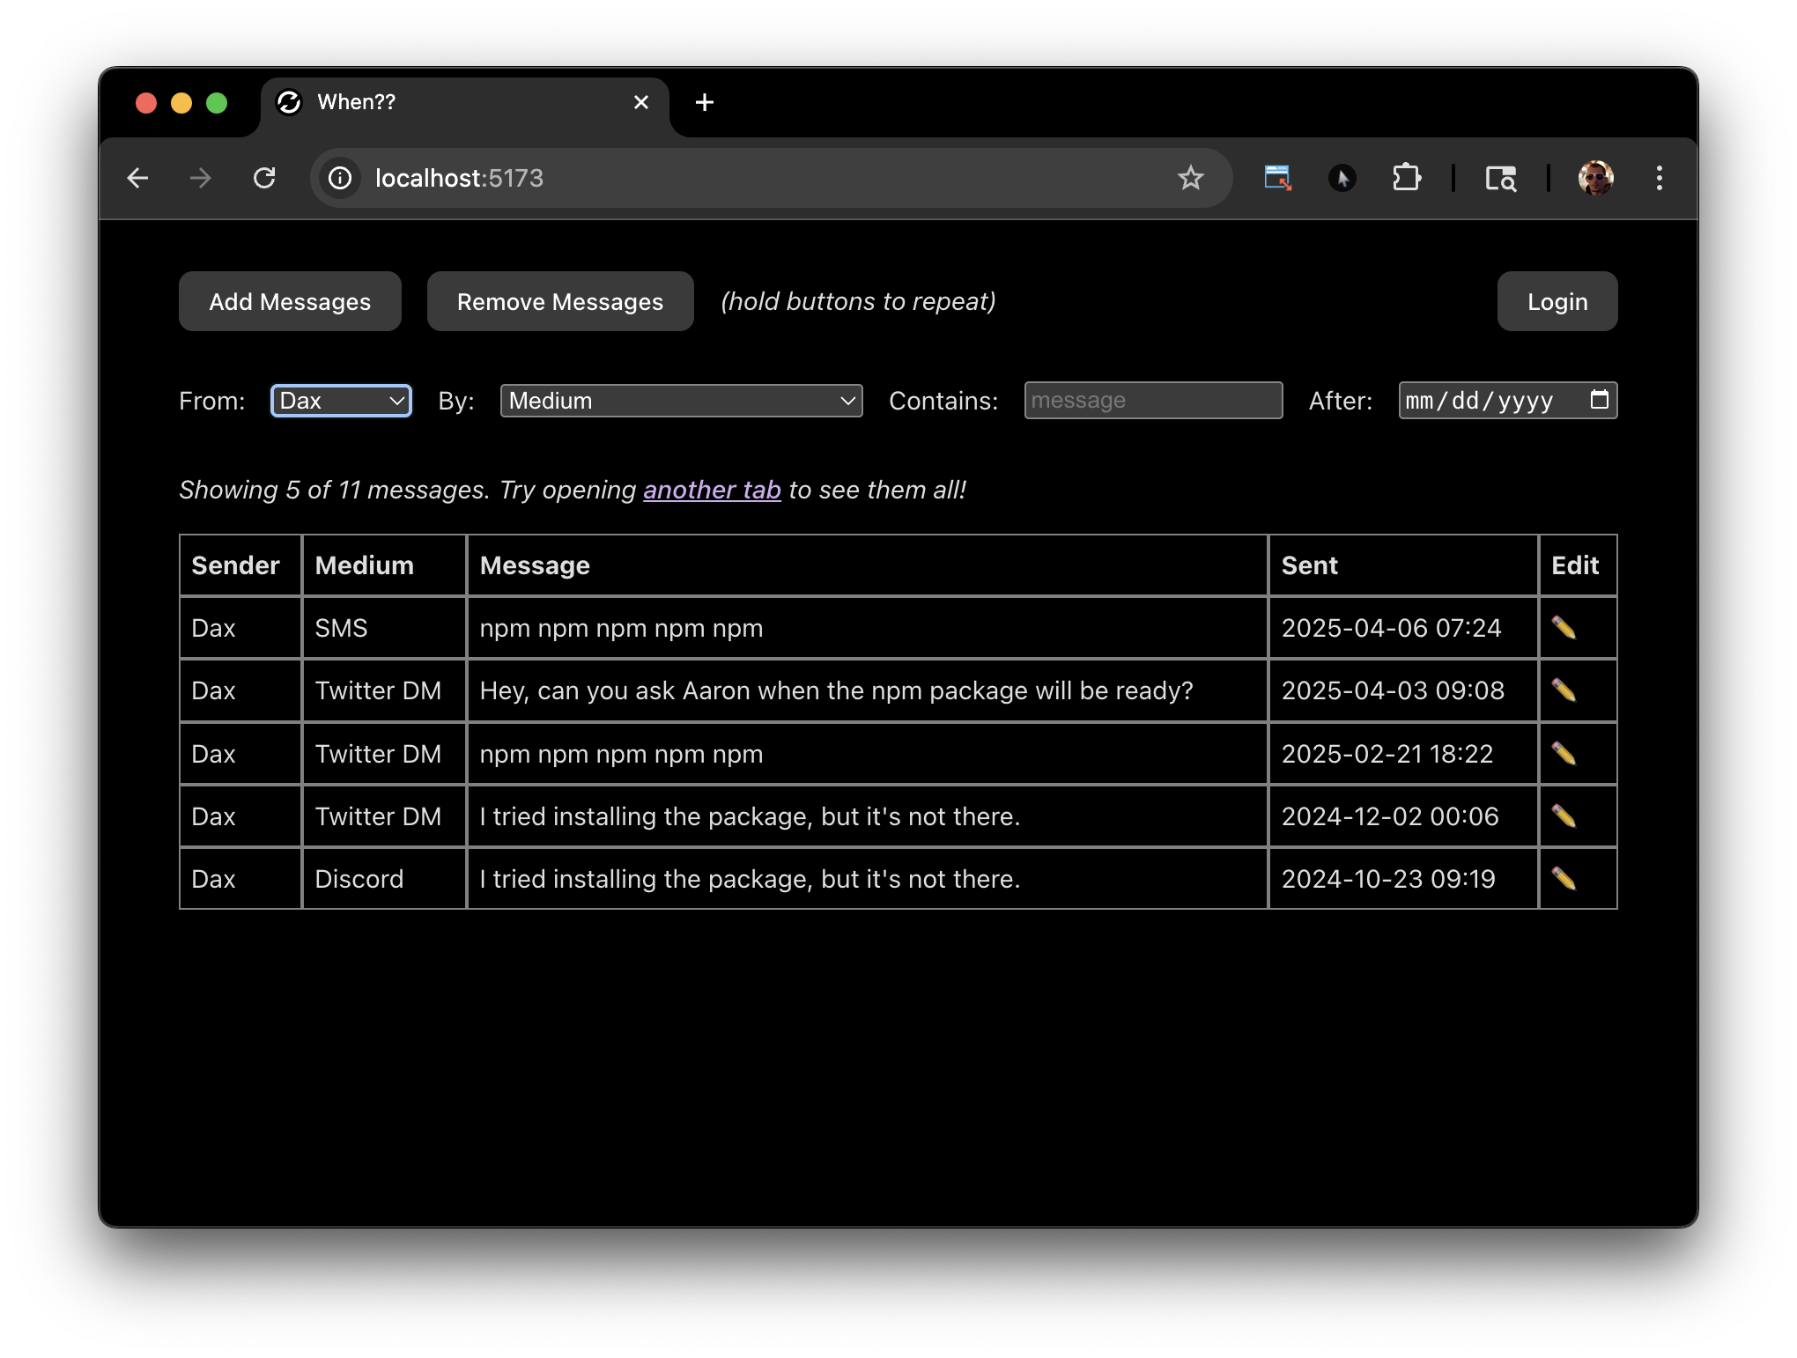1797x1358 pixels.
Task: Click the Login button
Action: click(x=1557, y=301)
